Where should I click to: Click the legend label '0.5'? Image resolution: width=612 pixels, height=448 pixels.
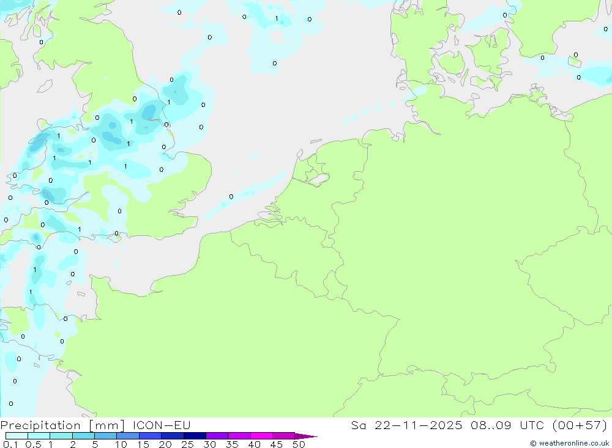point(33,444)
